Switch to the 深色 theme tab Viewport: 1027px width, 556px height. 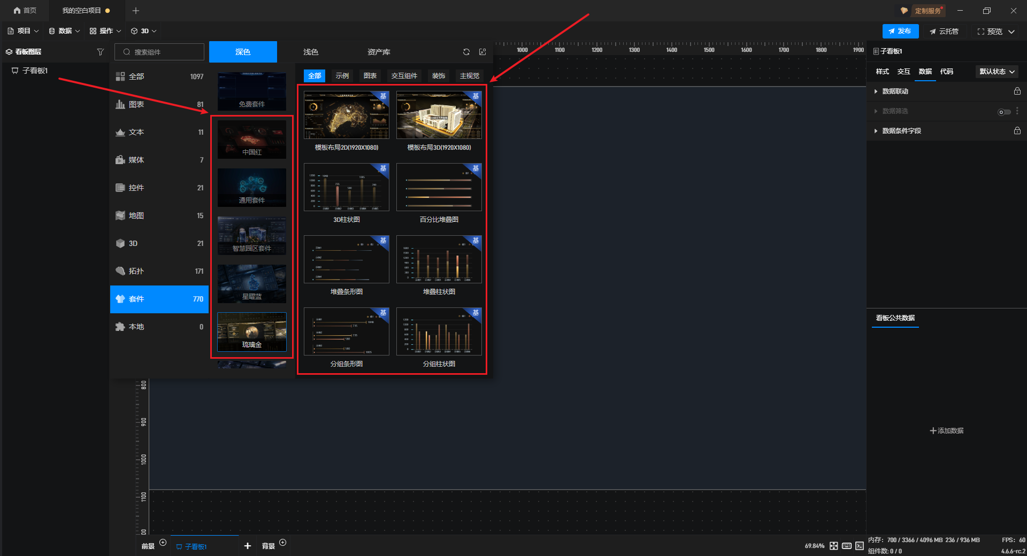[243, 52]
